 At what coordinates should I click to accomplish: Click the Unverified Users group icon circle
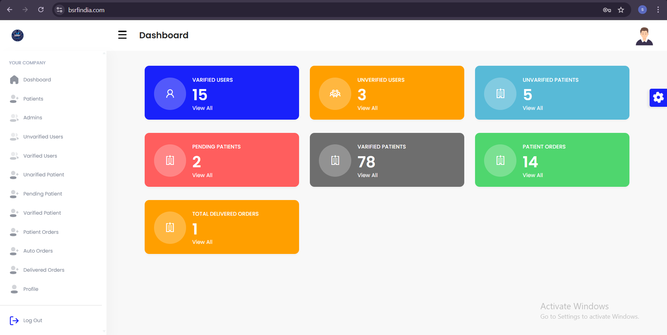(x=335, y=94)
